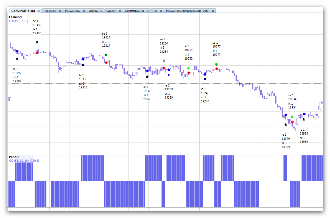Close the GZH2:FORTS:5M chart tab
The height and width of the screenshot is (218, 330).
coord(38,11)
